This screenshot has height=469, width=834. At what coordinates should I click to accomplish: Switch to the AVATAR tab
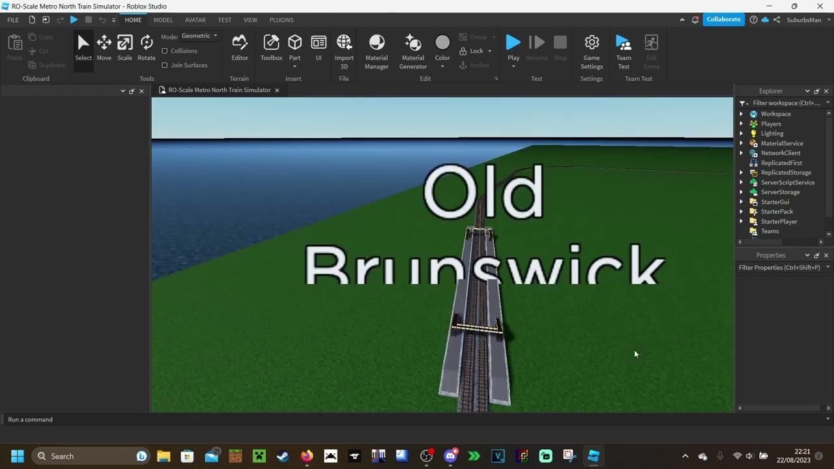click(195, 20)
